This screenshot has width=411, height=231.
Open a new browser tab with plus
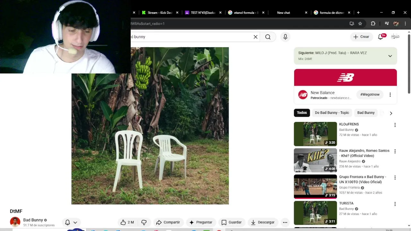click(x=358, y=13)
